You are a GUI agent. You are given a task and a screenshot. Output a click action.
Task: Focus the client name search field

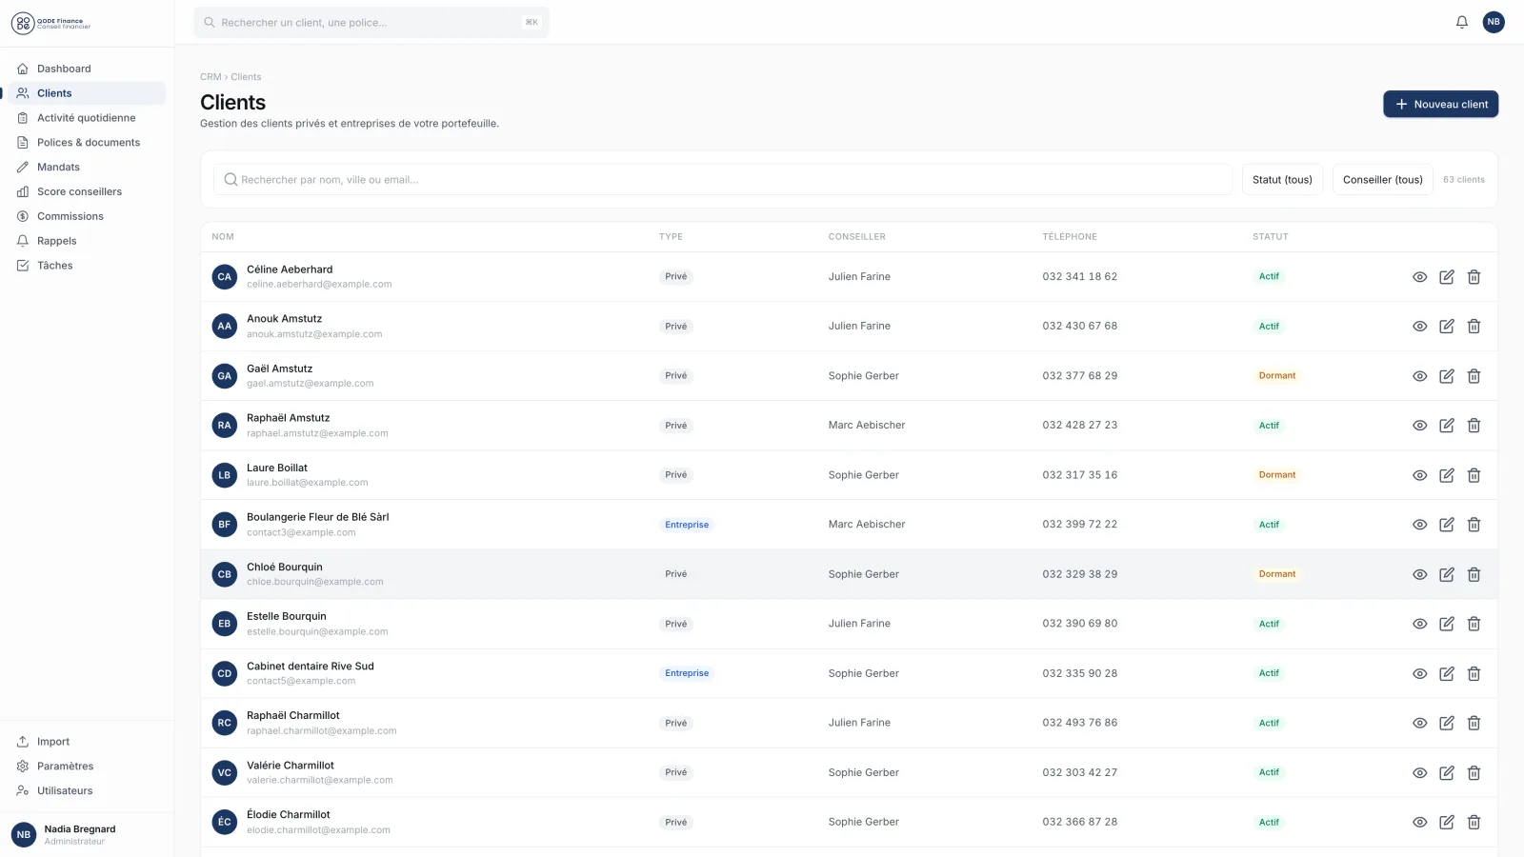(723, 179)
